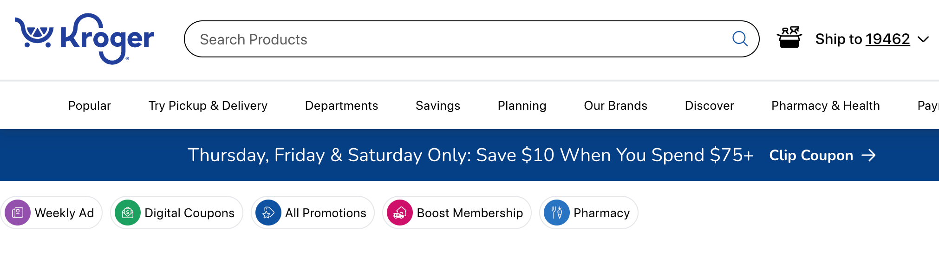Select Try Pickup & Delivery
The image size is (939, 263).
[x=208, y=106]
